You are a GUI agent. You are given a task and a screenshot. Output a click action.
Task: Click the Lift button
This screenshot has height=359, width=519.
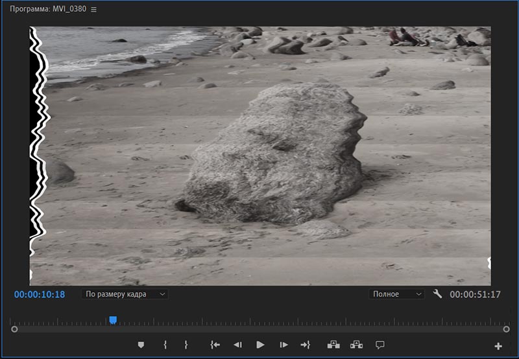(x=333, y=345)
